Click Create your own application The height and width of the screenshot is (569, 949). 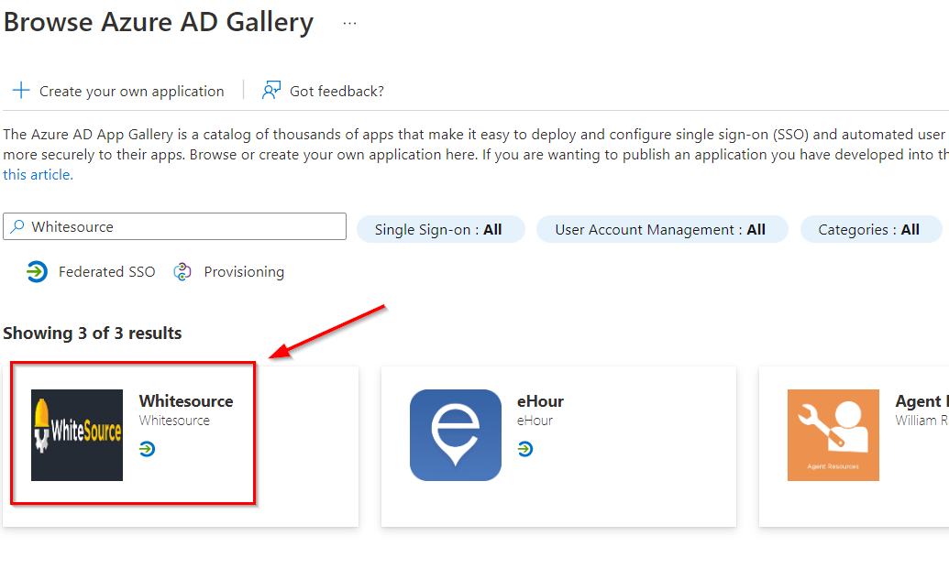point(131,92)
